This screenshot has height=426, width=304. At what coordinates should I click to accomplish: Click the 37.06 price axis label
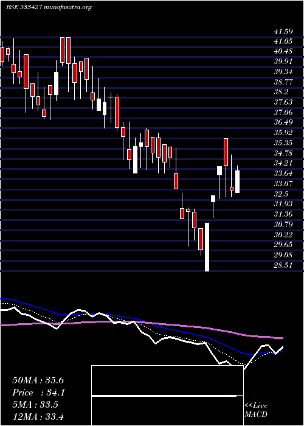pyautogui.click(x=283, y=113)
